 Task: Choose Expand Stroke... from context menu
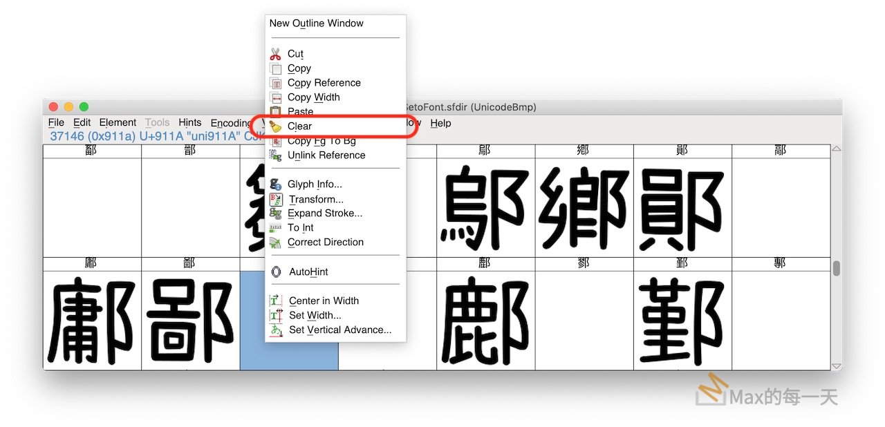coord(324,213)
